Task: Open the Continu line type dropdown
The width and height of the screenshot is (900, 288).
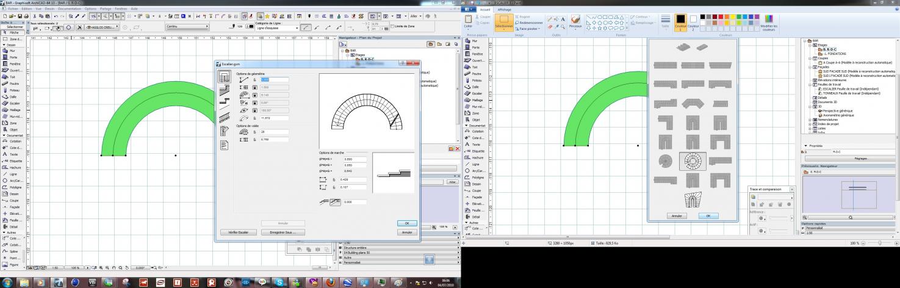Action: [x=187, y=26]
